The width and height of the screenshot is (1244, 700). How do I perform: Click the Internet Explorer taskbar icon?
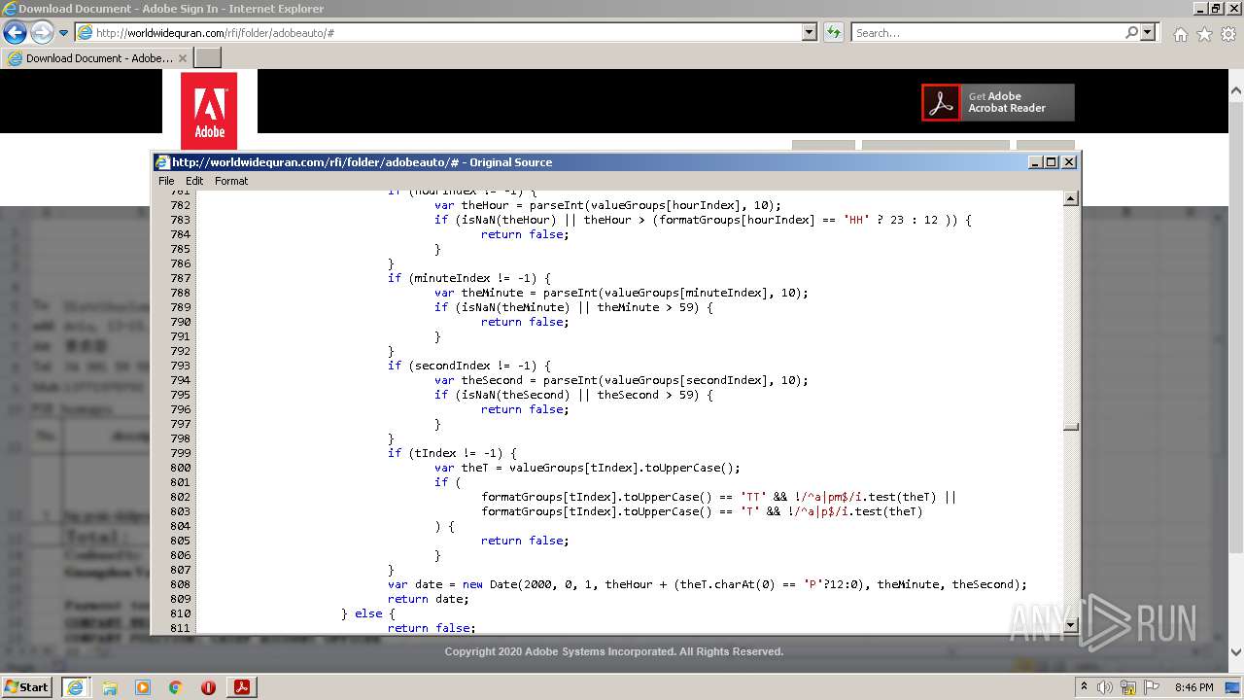coord(75,687)
